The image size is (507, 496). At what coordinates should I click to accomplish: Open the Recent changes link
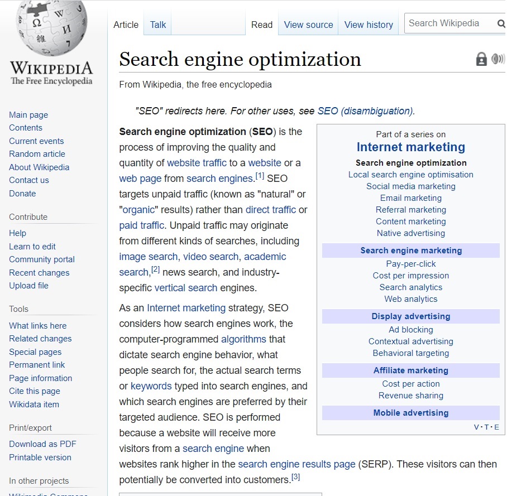(x=39, y=273)
